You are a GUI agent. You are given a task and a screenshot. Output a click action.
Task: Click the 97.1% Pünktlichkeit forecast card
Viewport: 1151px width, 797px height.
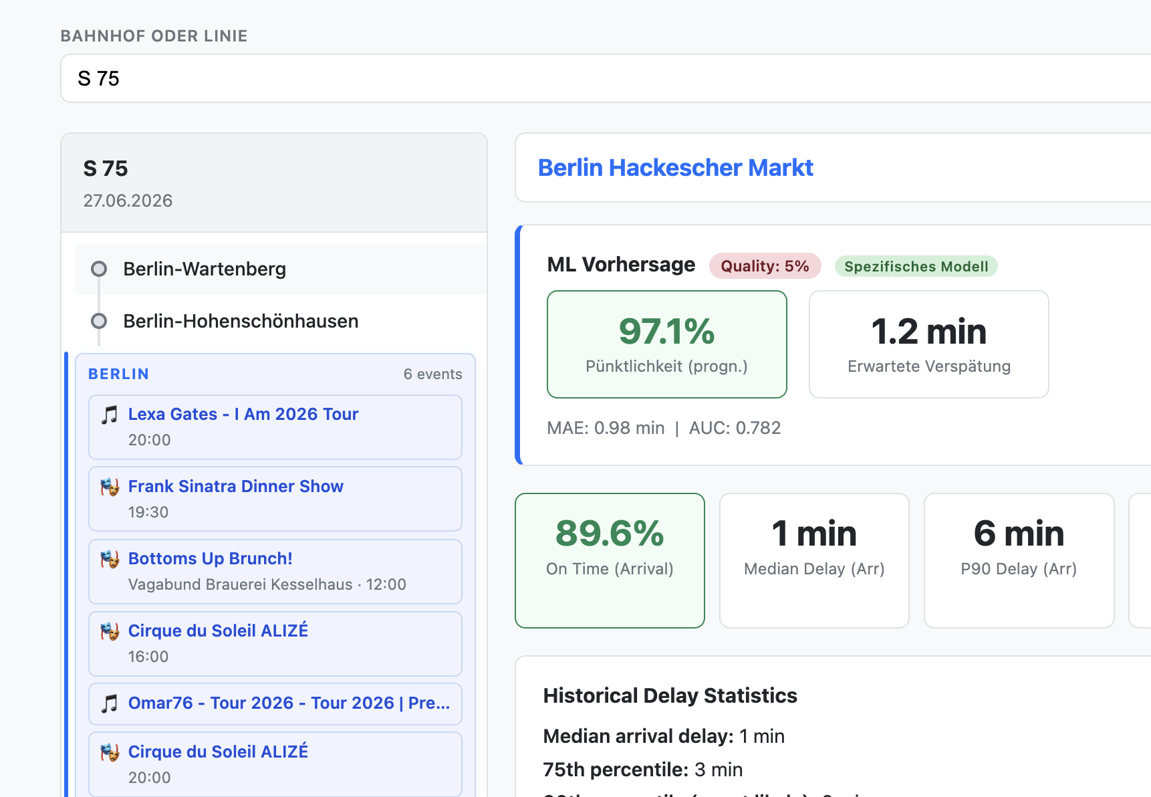(666, 344)
